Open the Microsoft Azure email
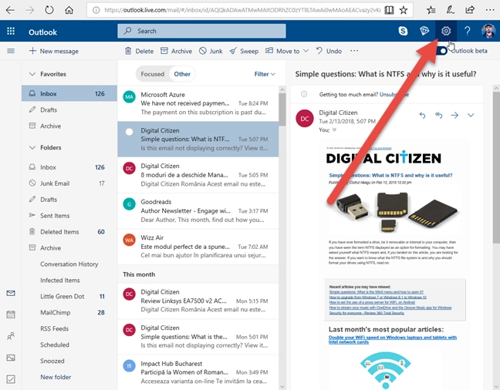The height and width of the screenshot is (390, 500). click(x=198, y=103)
